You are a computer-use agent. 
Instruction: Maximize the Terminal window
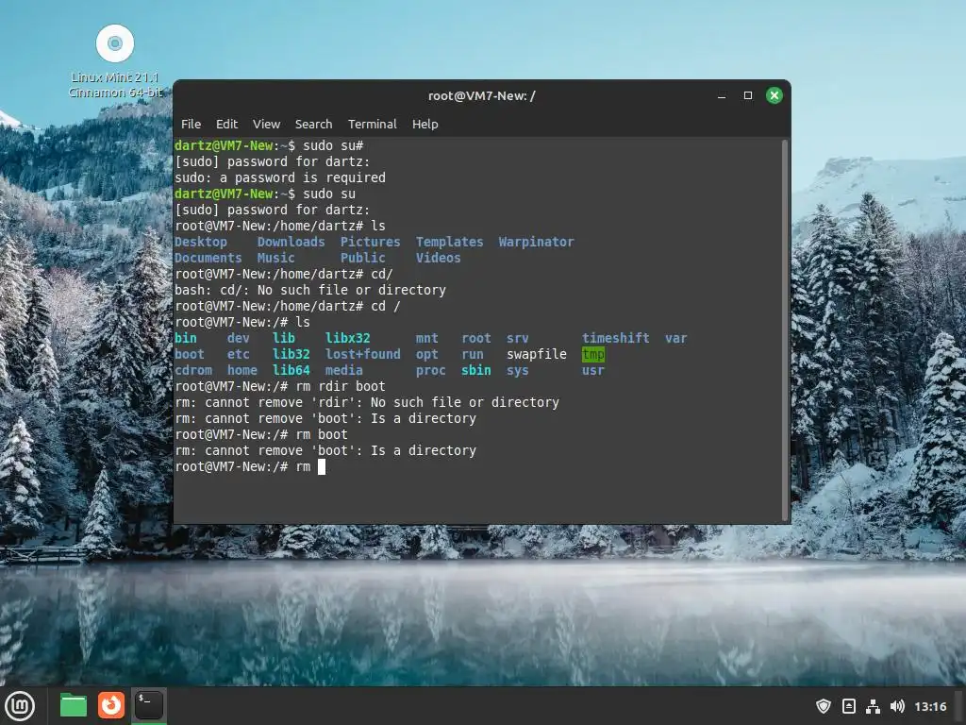coord(748,95)
